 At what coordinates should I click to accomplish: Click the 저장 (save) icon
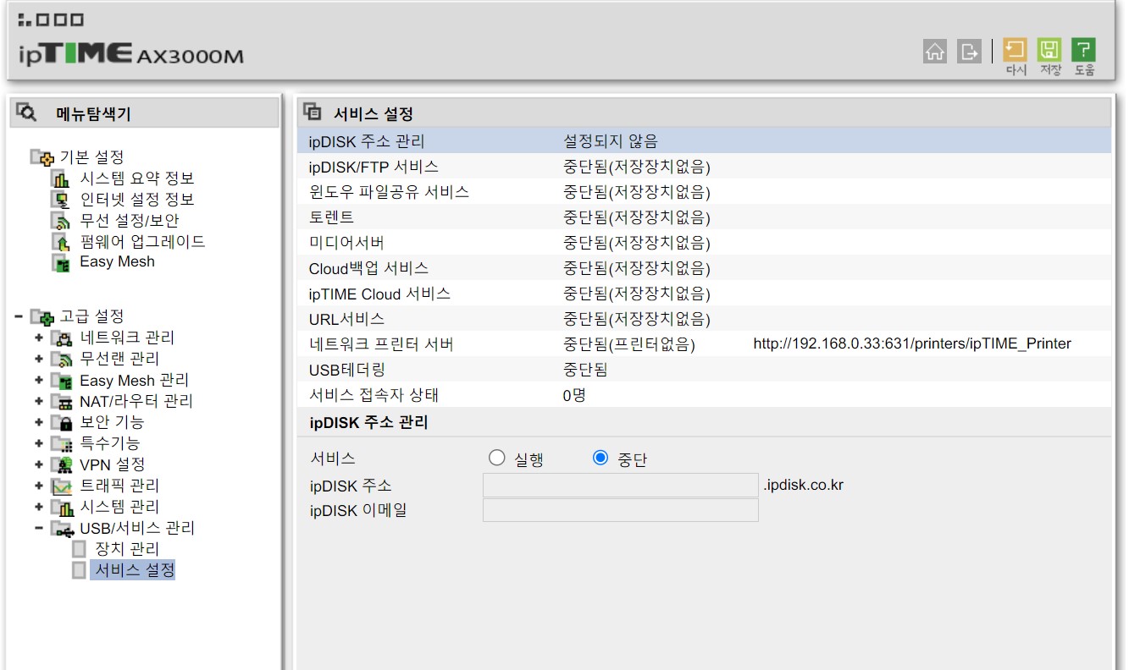pyautogui.click(x=1049, y=49)
